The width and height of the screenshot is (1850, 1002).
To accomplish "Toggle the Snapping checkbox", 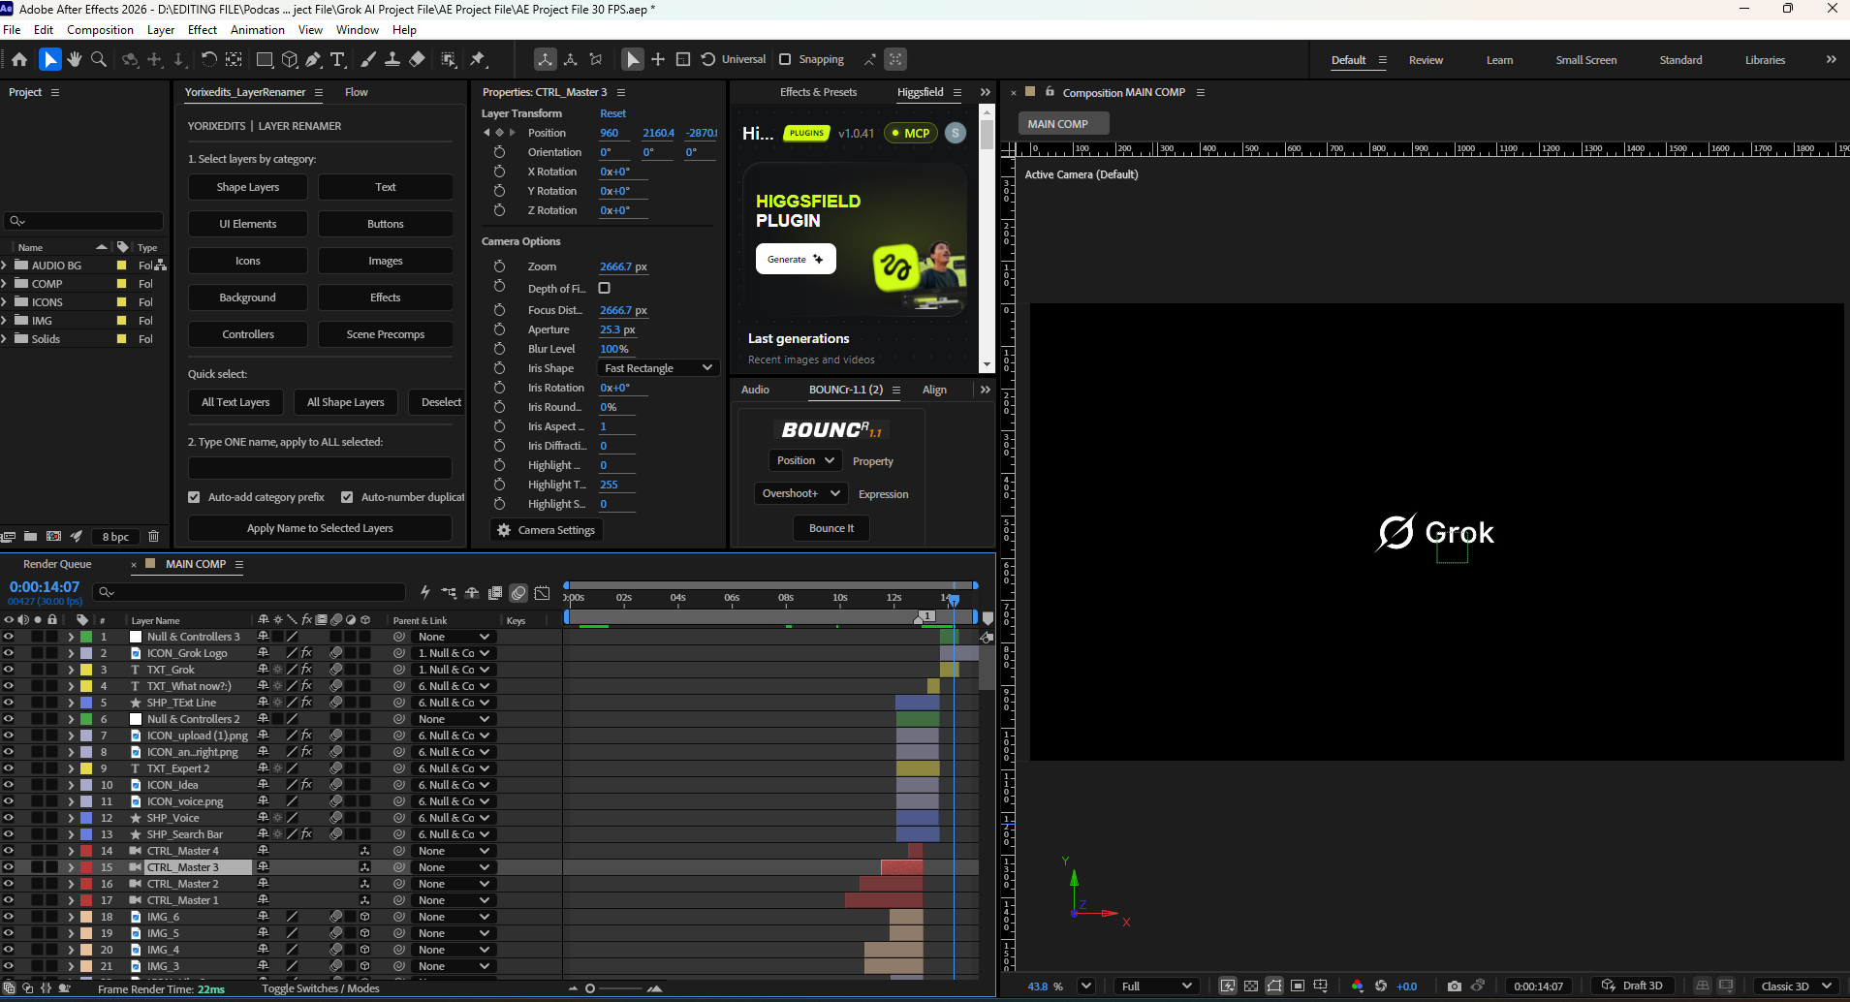I will (785, 59).
